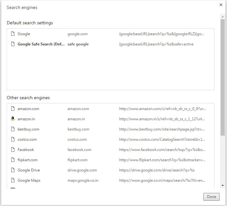Click the page icon beside Google Safe Search
Image resolution: width=227 pixels, height=207 pixels.
point(13,44)
